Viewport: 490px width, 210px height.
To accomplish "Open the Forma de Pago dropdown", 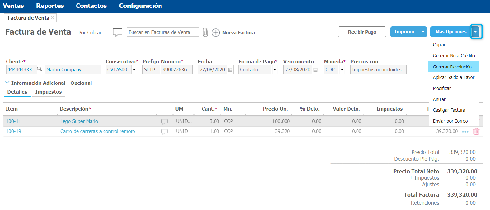I will tap(275, 70).
